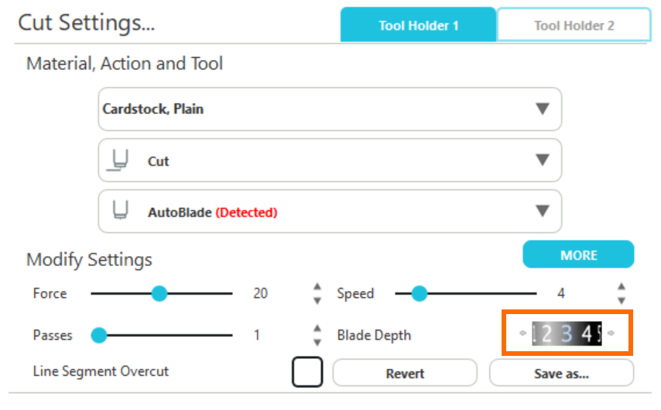Increase Force with the up arrow
This screenshot has width=661, height=410.
(x=317, y=287)
